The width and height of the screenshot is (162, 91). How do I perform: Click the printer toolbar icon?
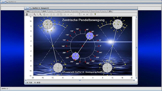click(91, 14)
